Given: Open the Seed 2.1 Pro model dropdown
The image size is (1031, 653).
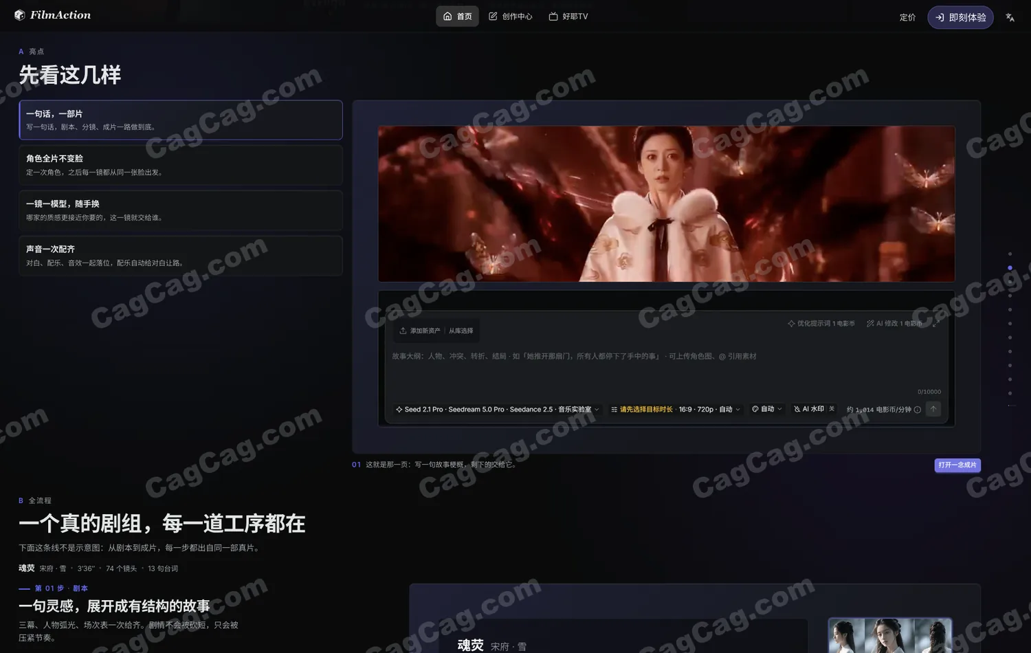Looking at the screenshot, I should (497, 409).
